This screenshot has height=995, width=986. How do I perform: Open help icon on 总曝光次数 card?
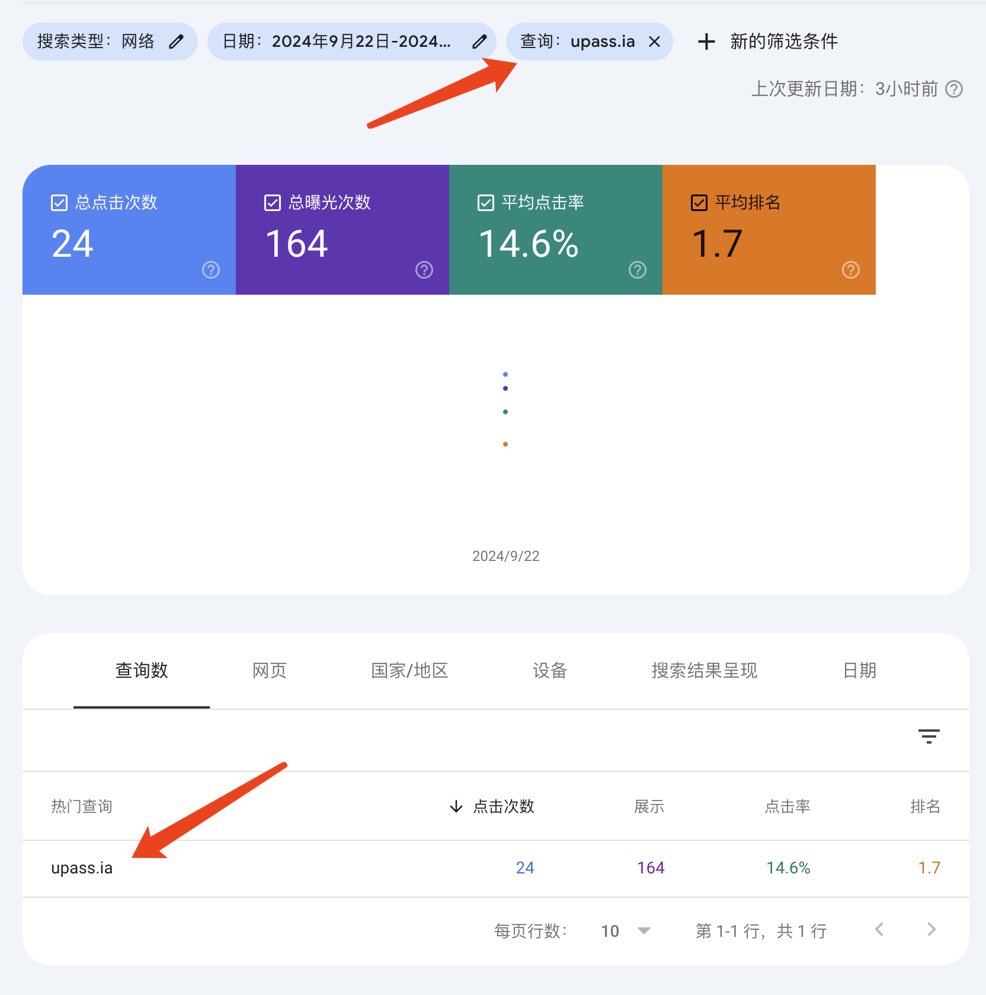(x=424, y=270)
